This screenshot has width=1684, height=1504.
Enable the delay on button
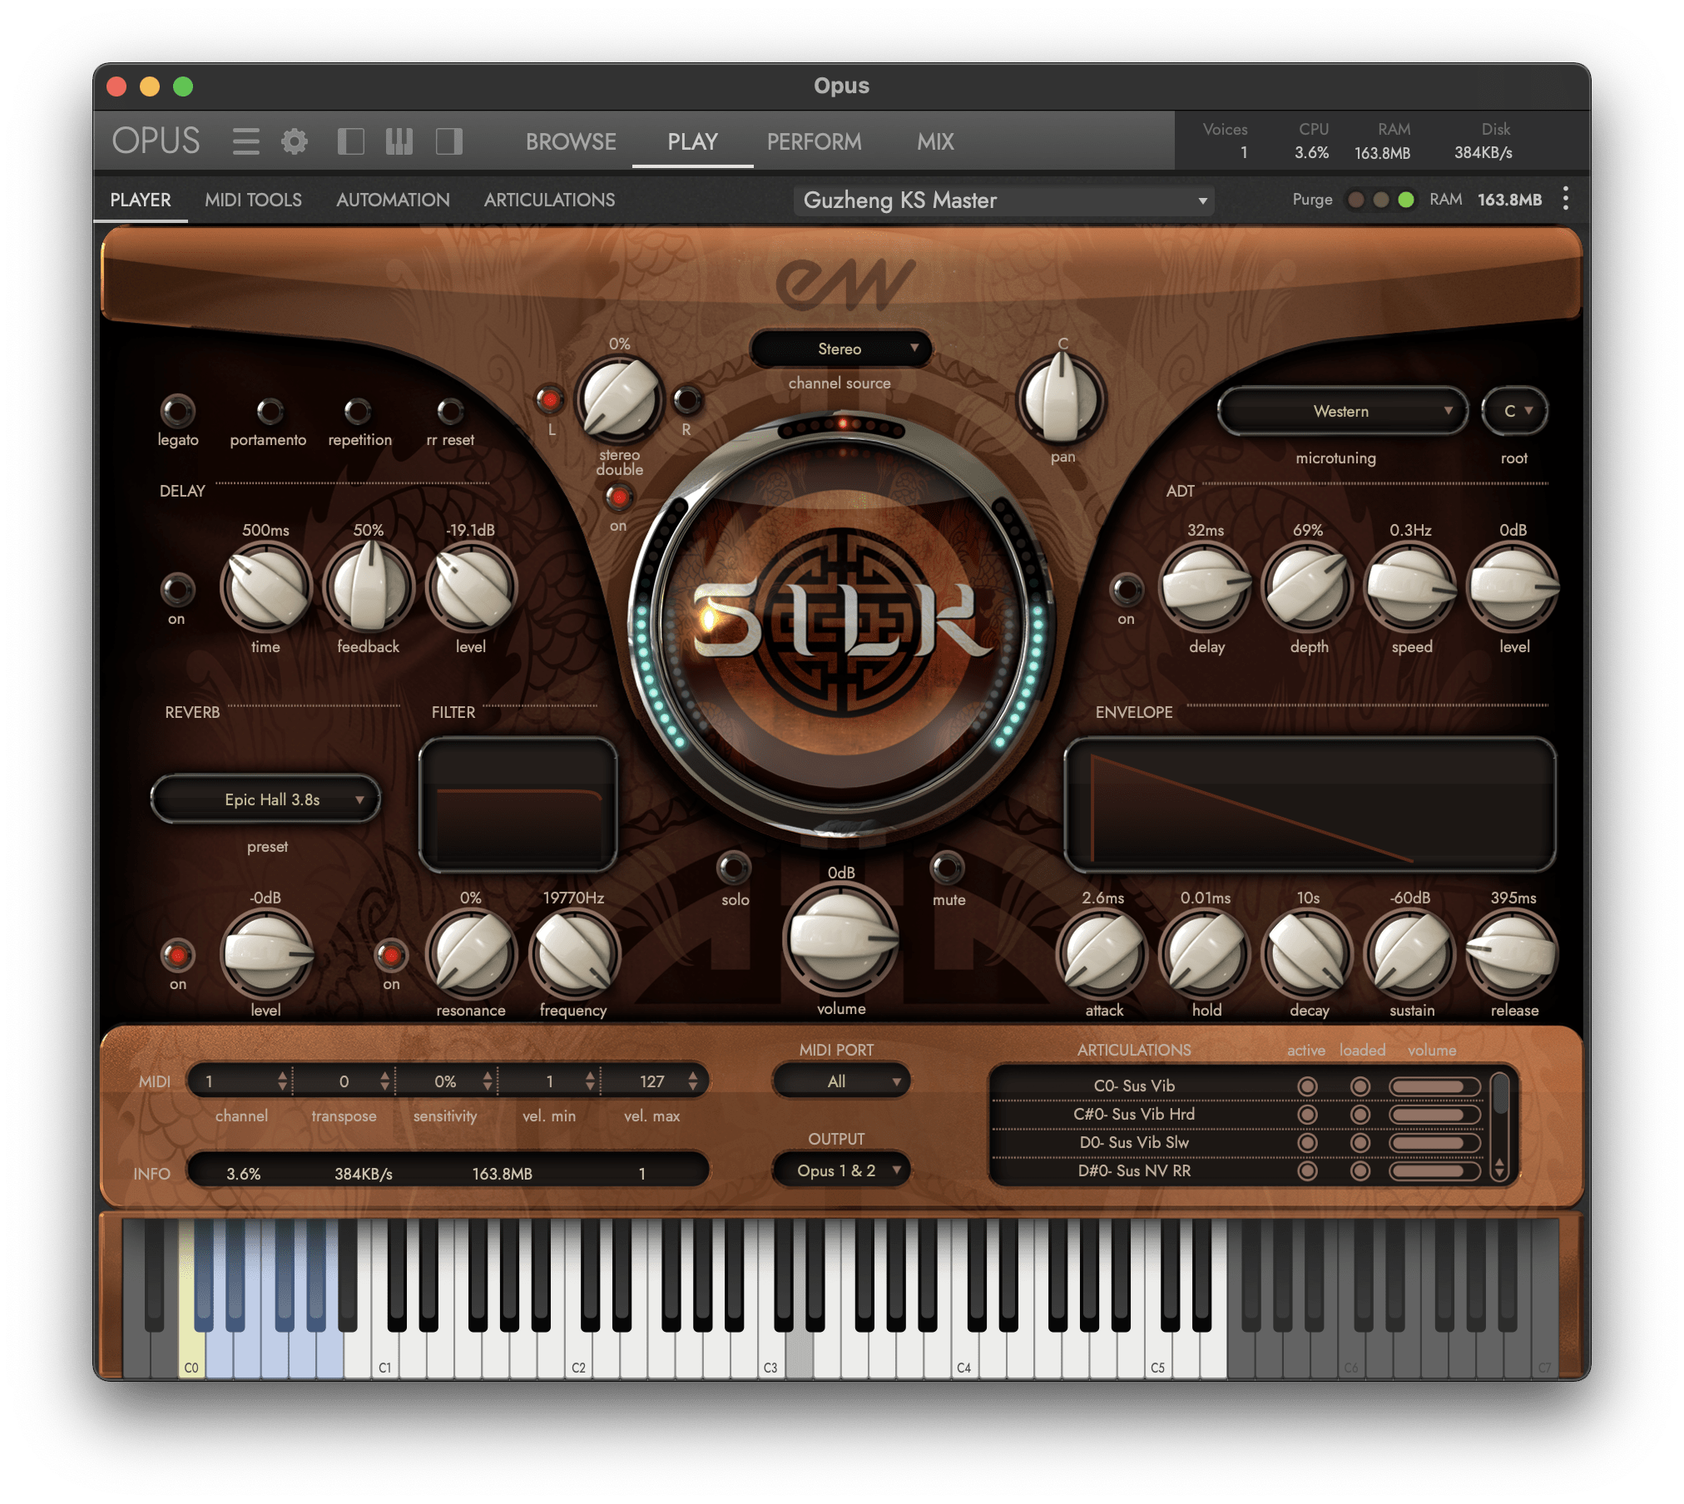[x=177, y=589]
